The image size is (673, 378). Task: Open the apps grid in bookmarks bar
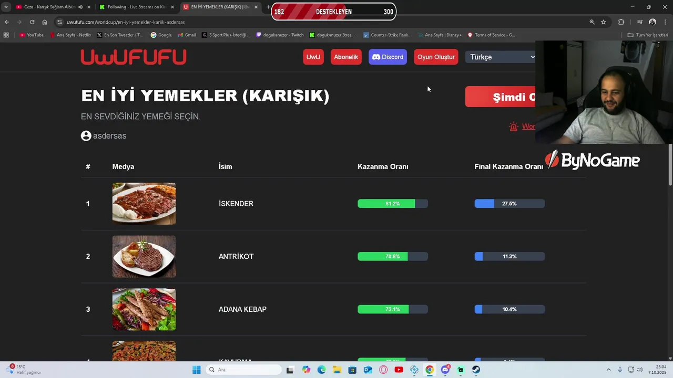pyautogui.click(x=6, y=35)
